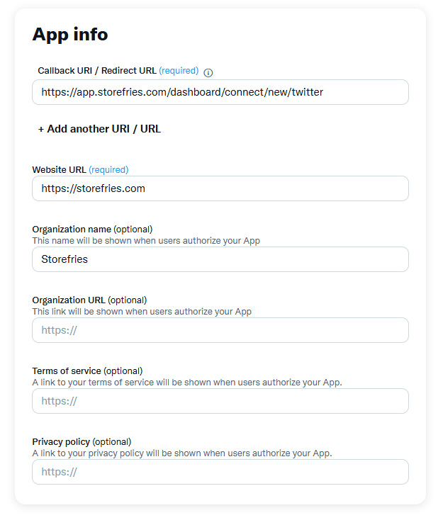Click the Organization URL label

click(x=69, y=300)
